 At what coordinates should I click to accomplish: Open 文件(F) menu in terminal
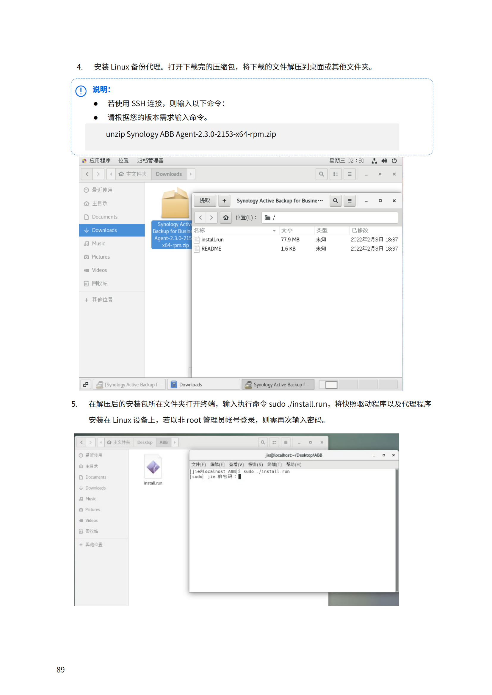(198, 464)
